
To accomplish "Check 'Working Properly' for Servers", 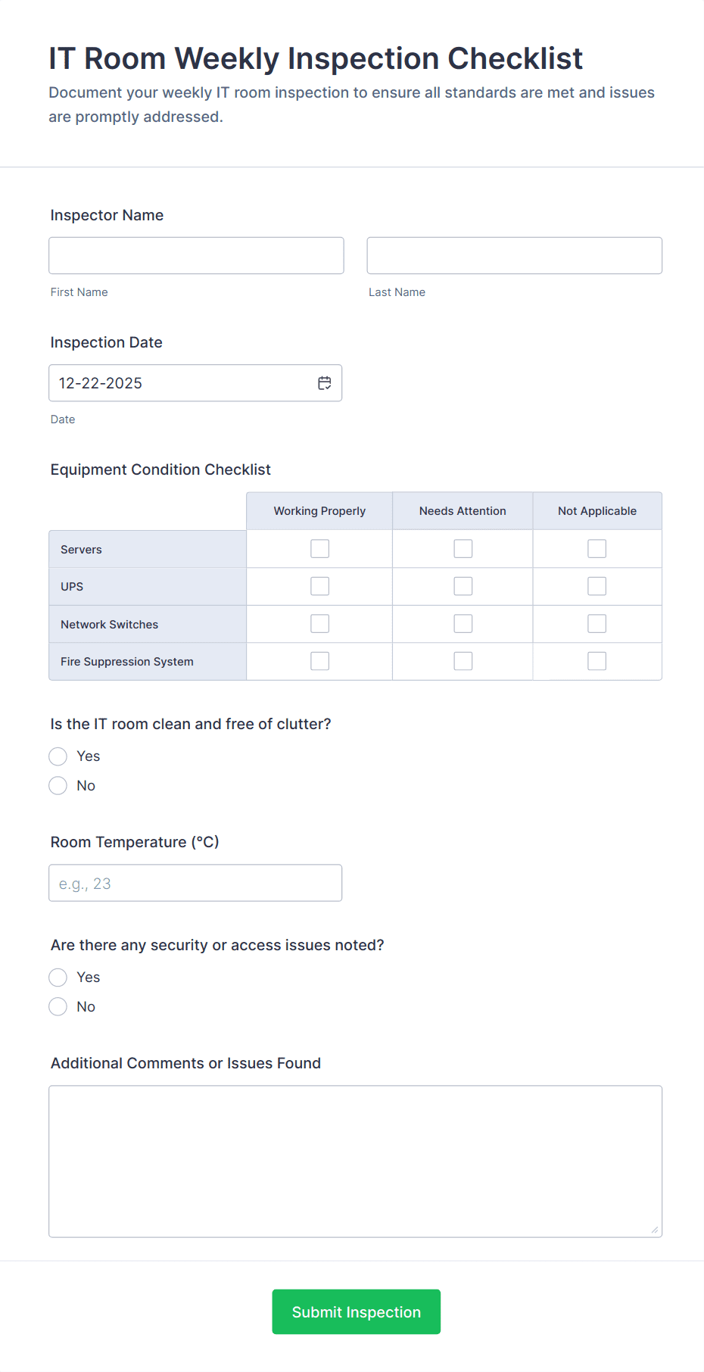I will pos(319,547).
